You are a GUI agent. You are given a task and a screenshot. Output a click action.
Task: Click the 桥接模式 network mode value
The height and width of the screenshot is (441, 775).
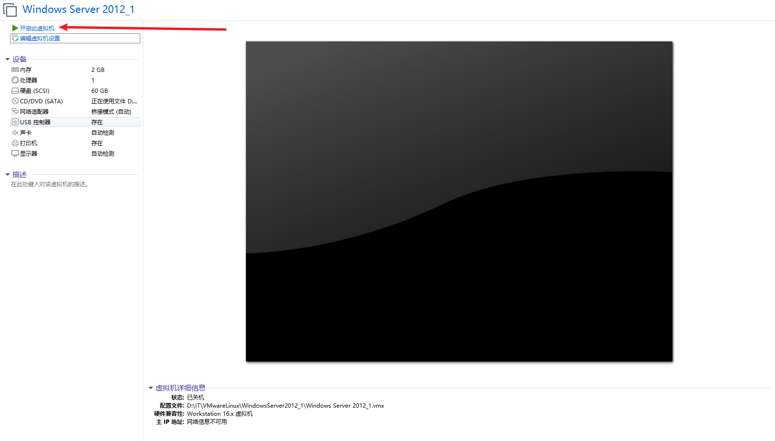[x=111, y=111]
